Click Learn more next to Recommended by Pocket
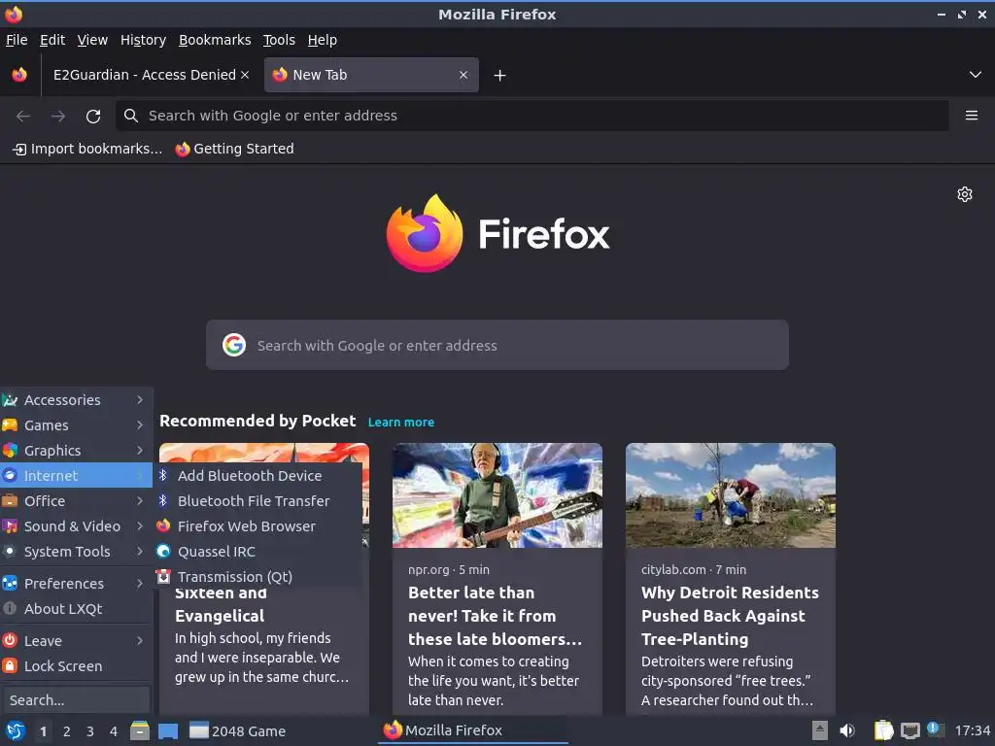The width and height of the screenshot is (995, 746). 401,422
